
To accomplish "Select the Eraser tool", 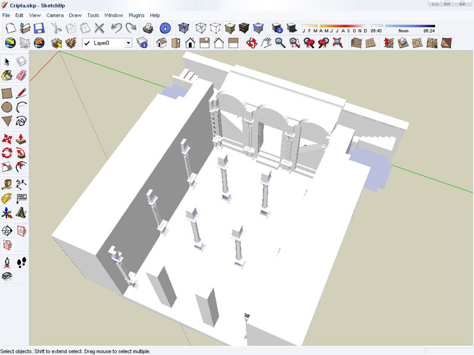I will 21,75.
